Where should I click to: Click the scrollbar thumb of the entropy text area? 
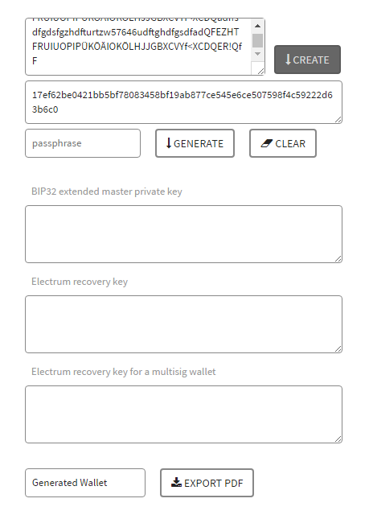pyautogui.click(x=258, y=41)
